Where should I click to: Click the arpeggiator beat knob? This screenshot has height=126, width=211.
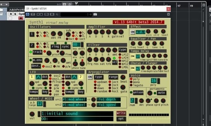123,77
